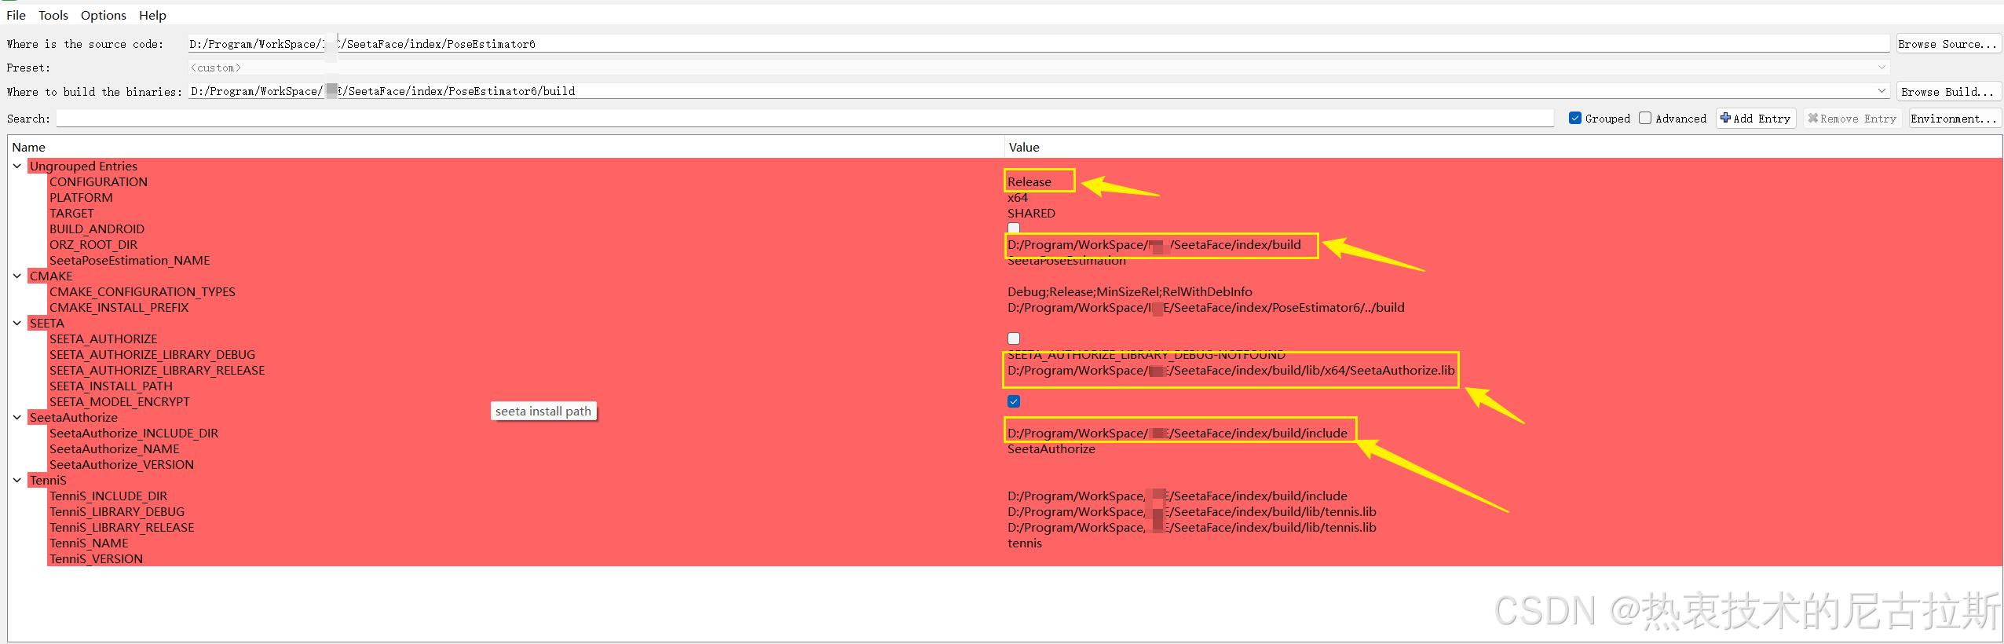The image size is (2004, 644).
Task: Open the Help menu
Action: point(152,15)
